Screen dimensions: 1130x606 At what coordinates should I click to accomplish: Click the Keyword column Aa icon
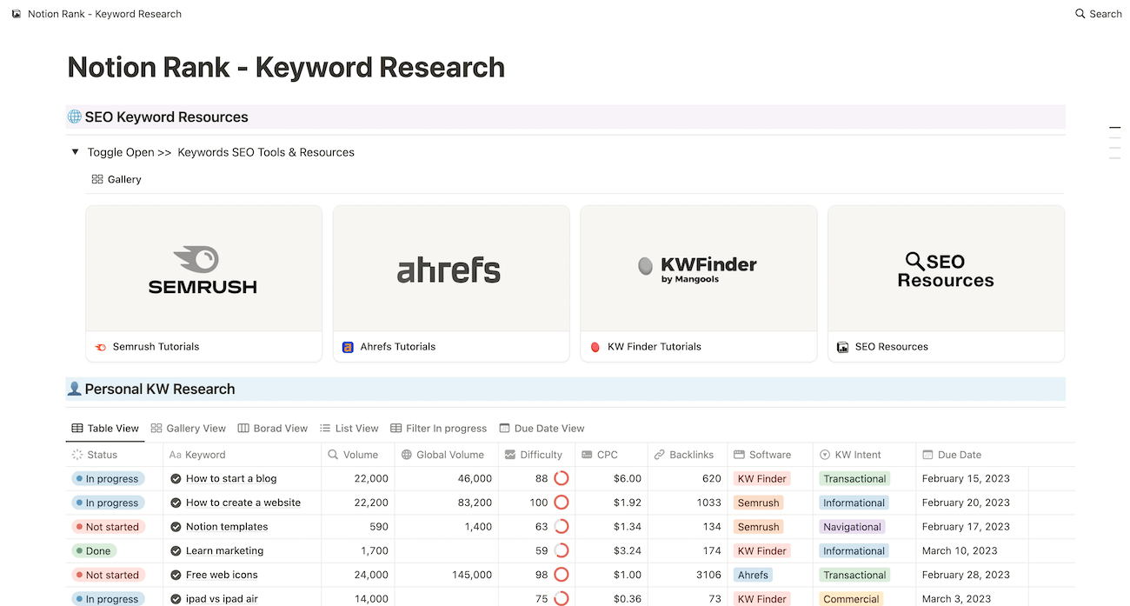pos(175,455)
